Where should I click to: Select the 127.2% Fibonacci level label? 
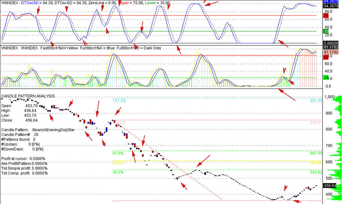pos(119,100)
